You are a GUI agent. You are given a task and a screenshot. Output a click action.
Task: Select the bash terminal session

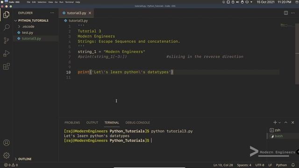(277, 136)
